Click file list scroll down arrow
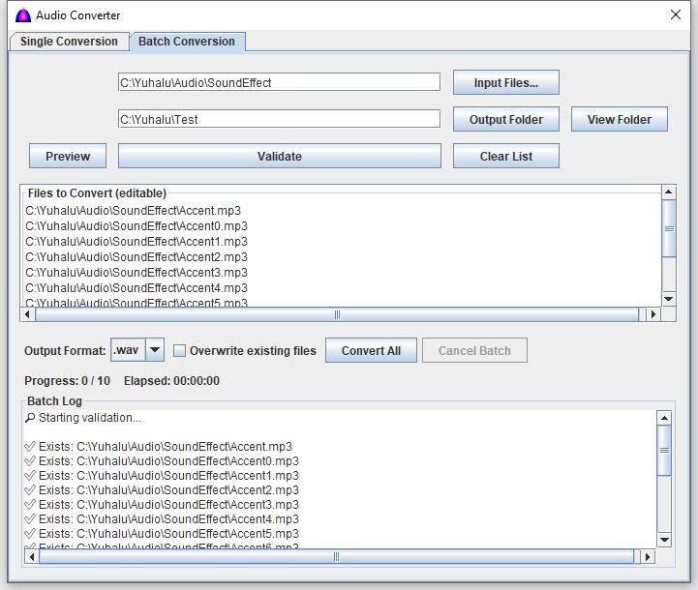The image size is (698, 590). click(669, 299)
